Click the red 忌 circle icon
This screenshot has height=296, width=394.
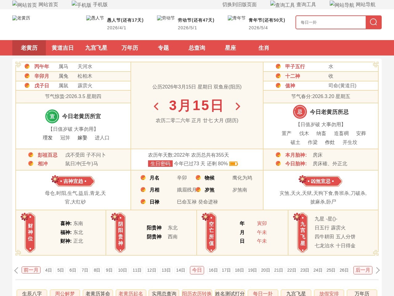point(300,112)
